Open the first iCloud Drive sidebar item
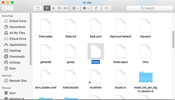175x100 pixels. pos(15,21)
